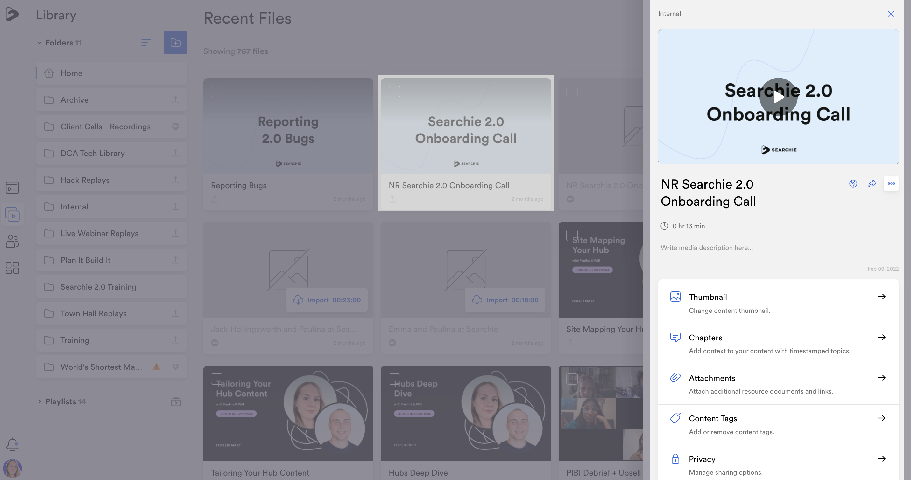Collapse the Folders section chevron
Viewport: 911px width, 480px height.
click(x=39, y=43)
